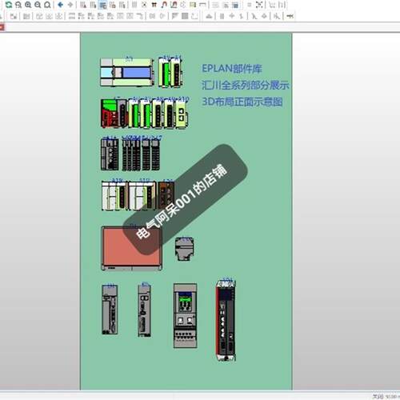Click the gray triangle mound icon in second row
The height and width of the screenshot is (400, 400).
coord(210,16)
